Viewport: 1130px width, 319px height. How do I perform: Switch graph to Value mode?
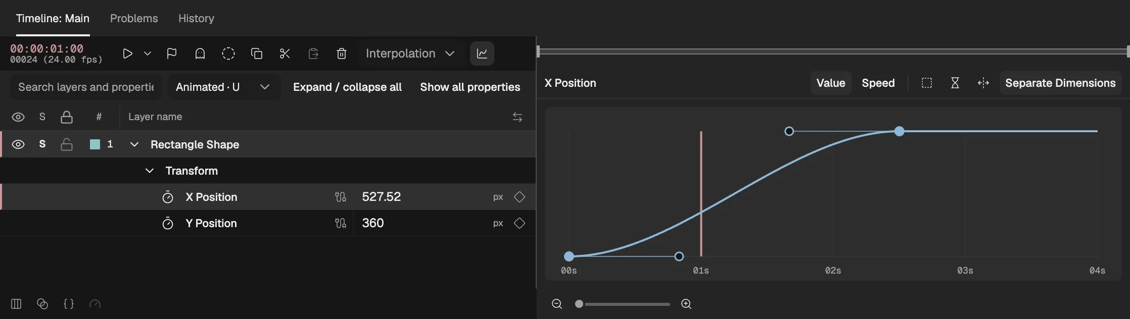(831, 83)
